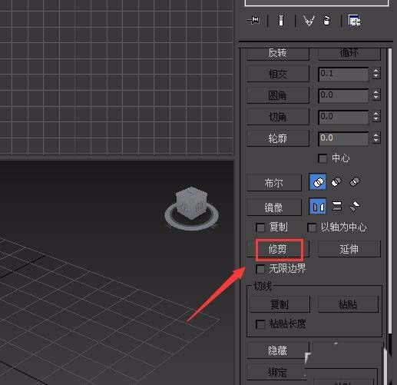Screen dimensions: 397x385
Task: Click the 隐藏 button
Action: [x=278, y=350]
